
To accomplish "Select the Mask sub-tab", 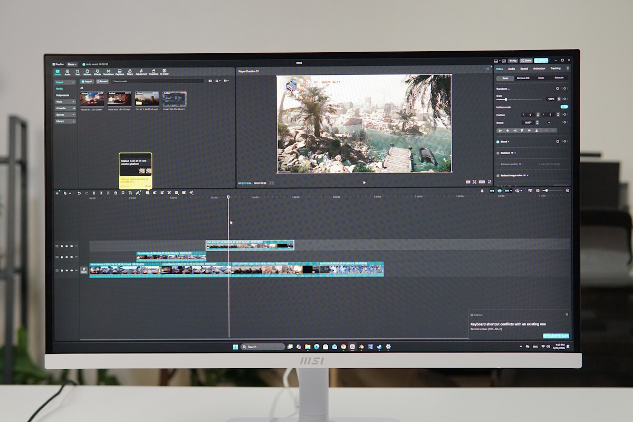I will 541,78.
